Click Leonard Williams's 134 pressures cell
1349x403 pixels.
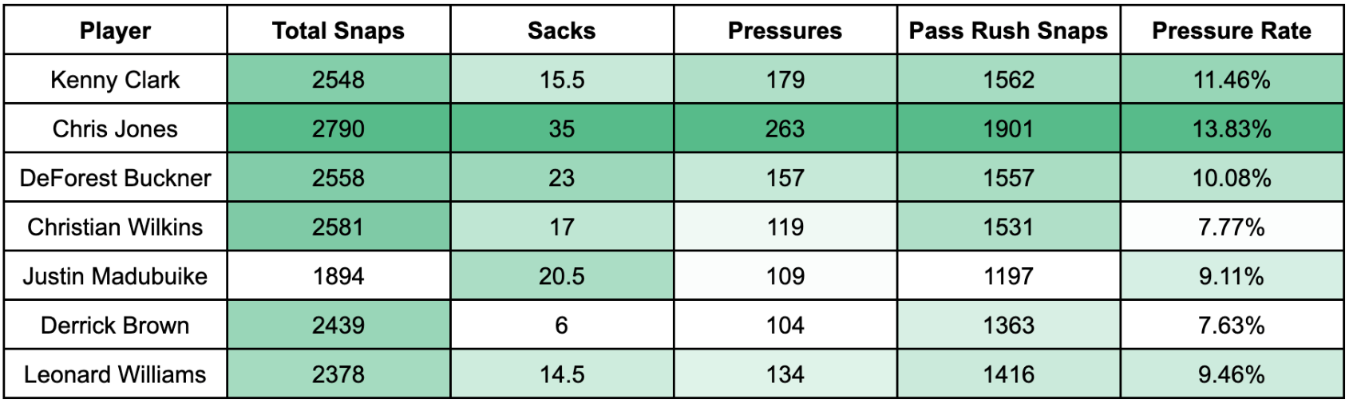tap(785, 374)
